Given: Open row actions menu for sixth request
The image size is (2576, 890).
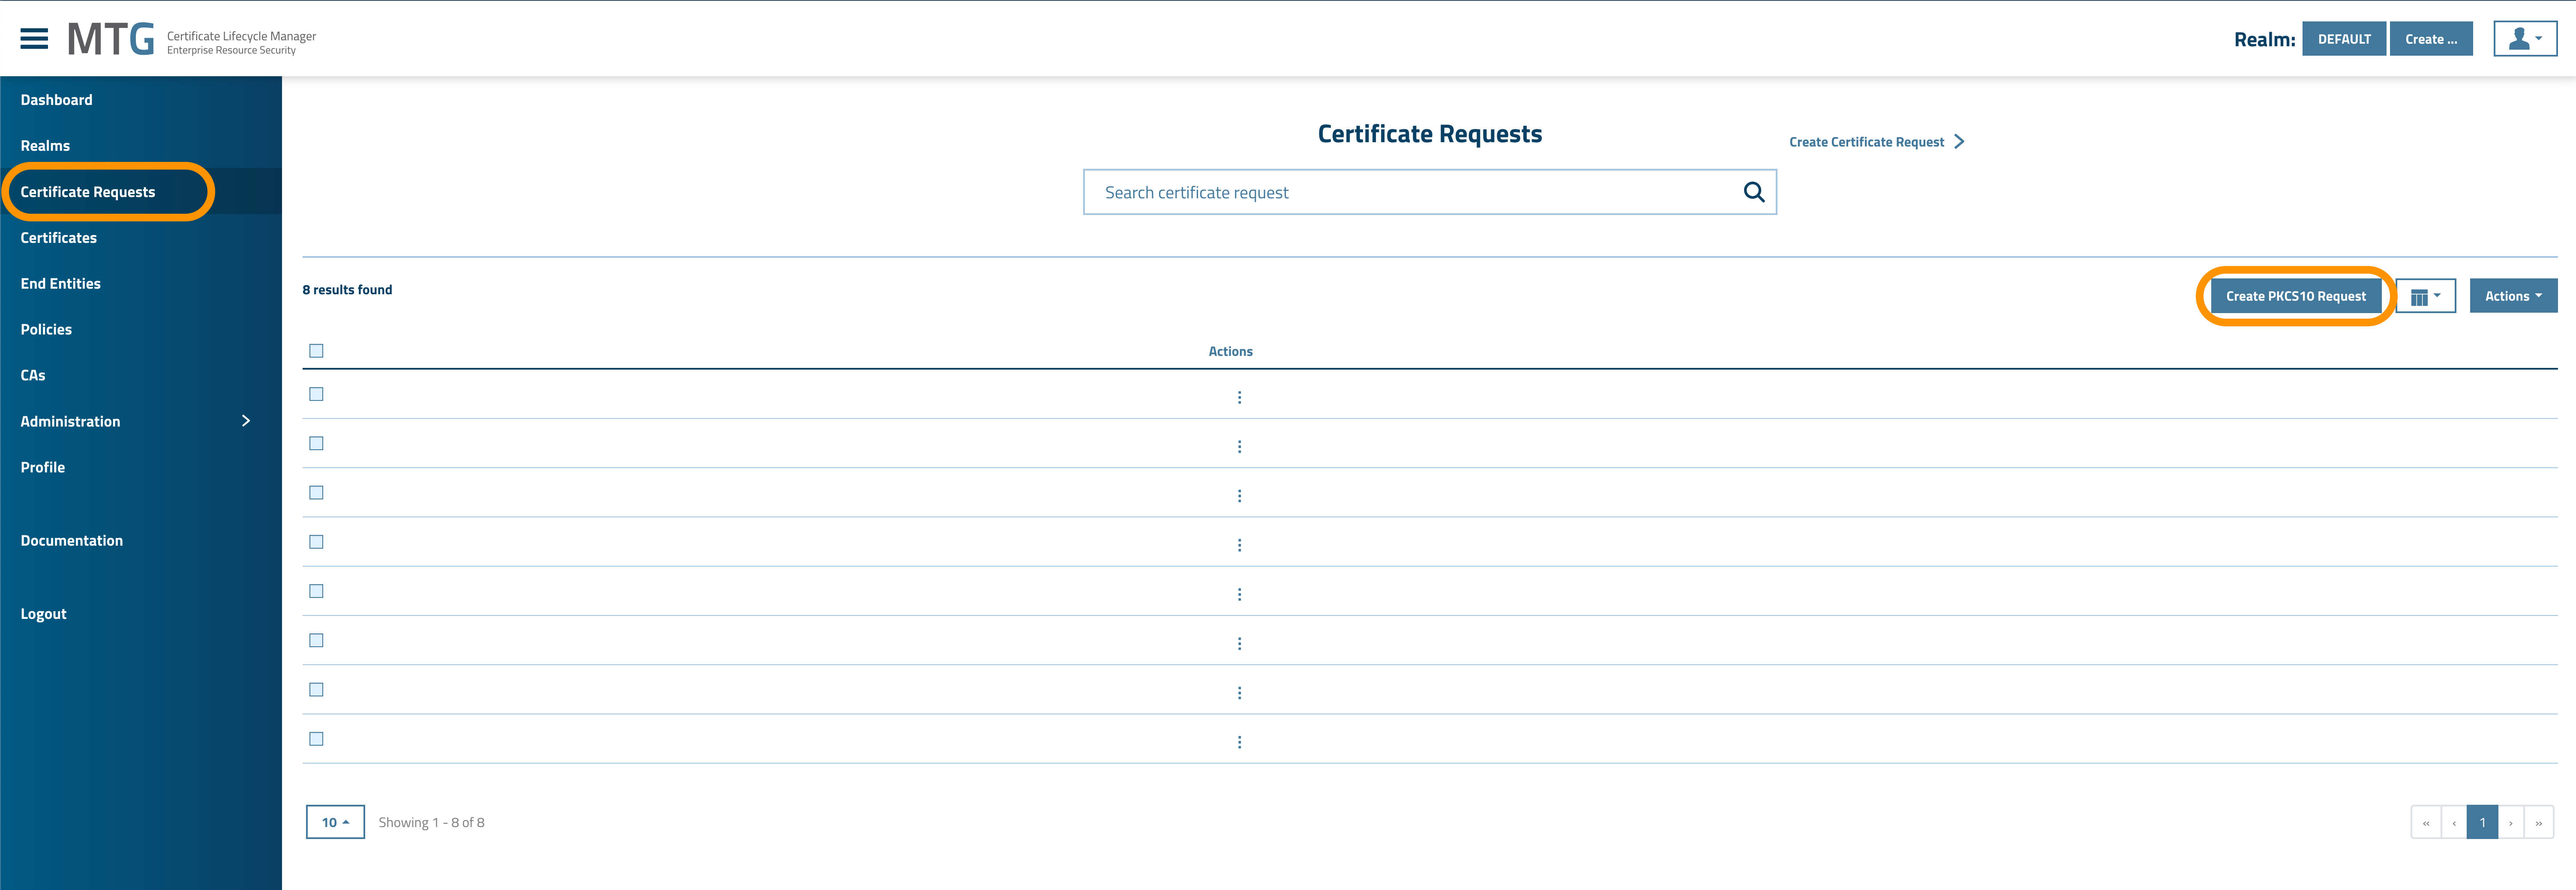Looking at the screenshot, I should click(1239, 643).
